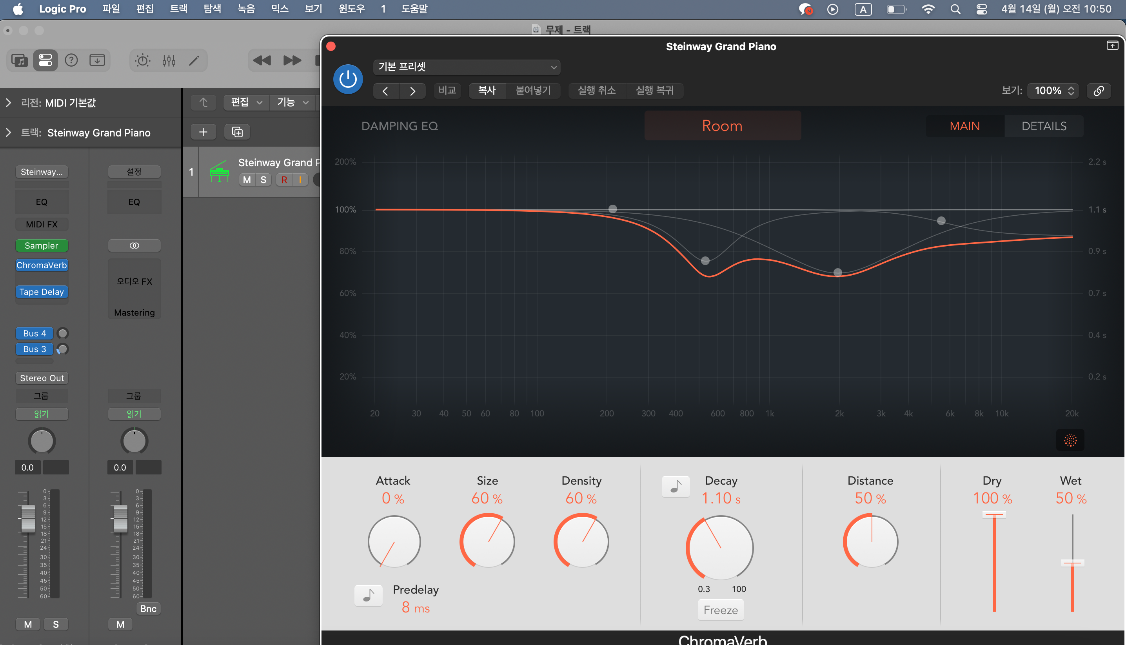Viewport: 1126px width, 645px height.
Task: Click the Size knob
Action: (487, 541)
